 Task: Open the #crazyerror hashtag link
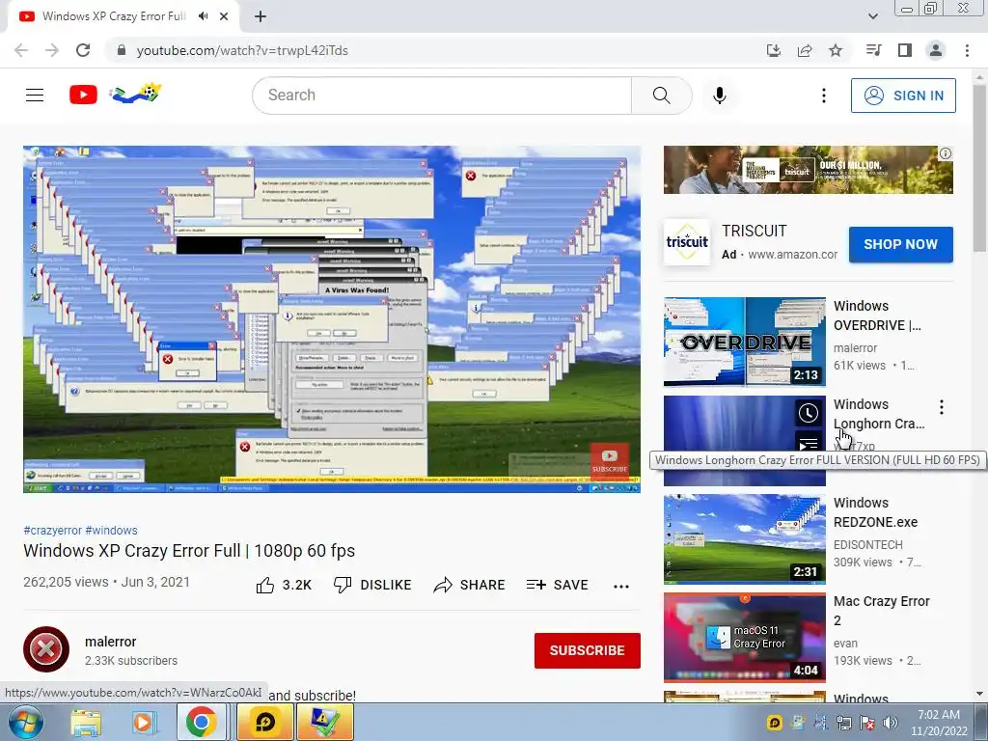52,531
